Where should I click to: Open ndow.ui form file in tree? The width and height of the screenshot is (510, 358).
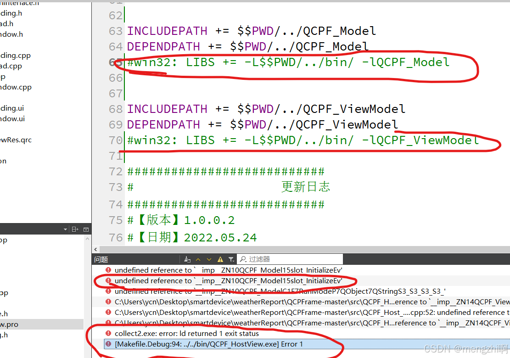point(12,119)
